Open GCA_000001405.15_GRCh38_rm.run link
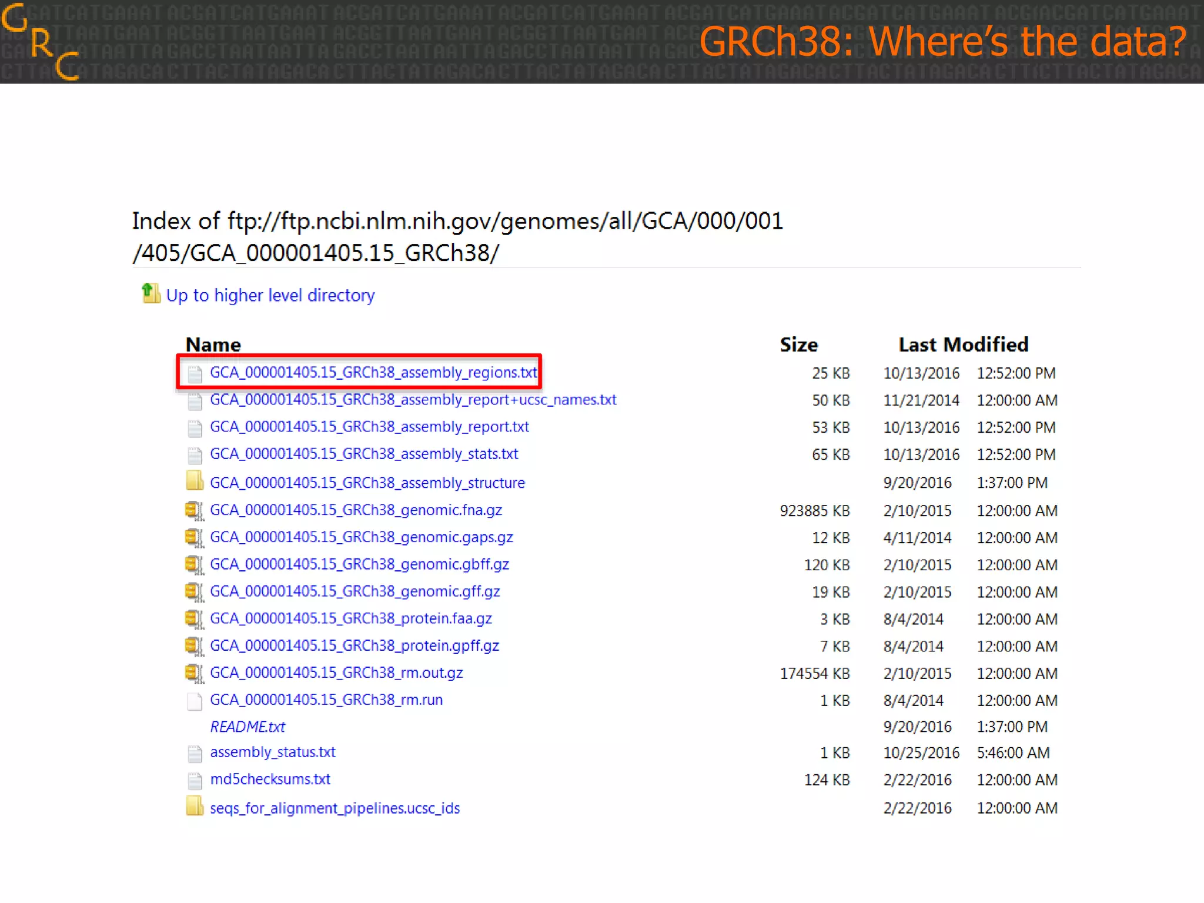This screenshot has height=903, width=1204. 326,700
